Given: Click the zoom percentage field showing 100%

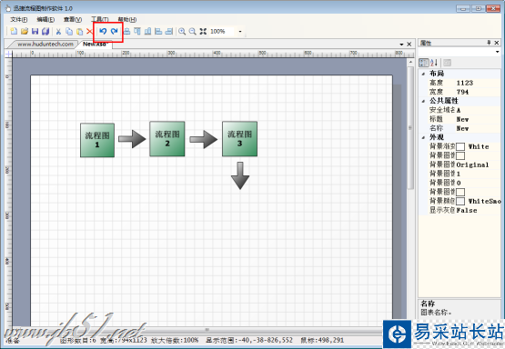Looking at the screenshot, I should (223, 32).
